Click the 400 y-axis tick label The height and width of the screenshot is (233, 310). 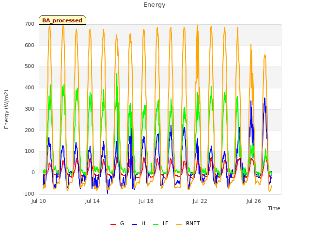30,87
